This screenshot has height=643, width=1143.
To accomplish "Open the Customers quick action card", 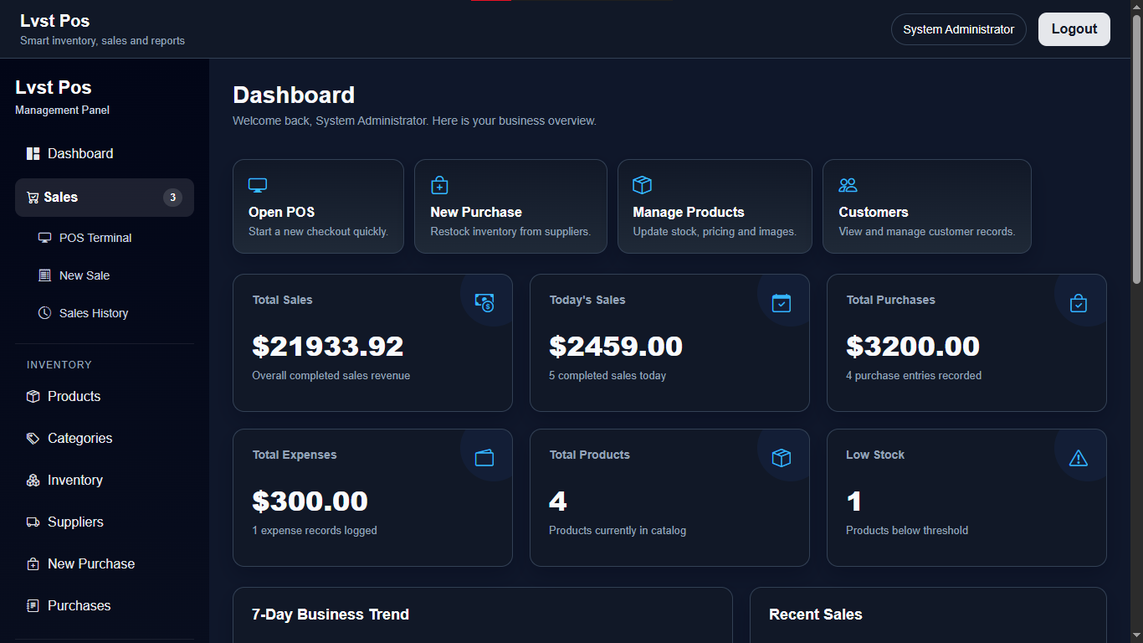I will click(x=927, y=206).
